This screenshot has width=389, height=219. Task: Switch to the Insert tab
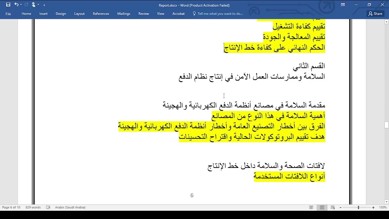pos(43,14)
